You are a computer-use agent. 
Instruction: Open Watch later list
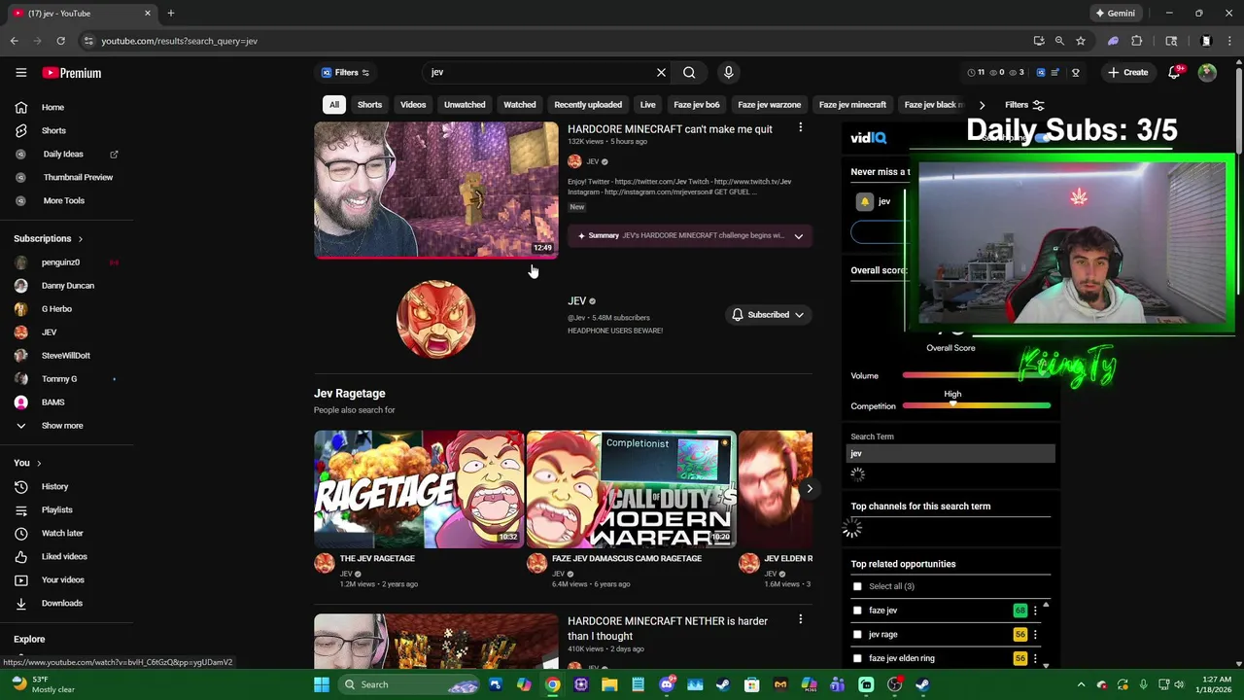62,533
